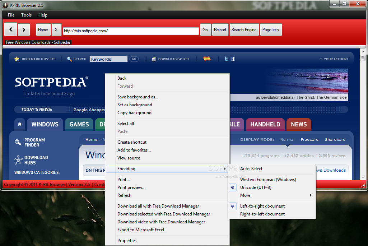The width and height of the screenshot is (368, 246).
Task: Click the search magnifier icon
Action: pyautogui.click(x=69, y=59)
